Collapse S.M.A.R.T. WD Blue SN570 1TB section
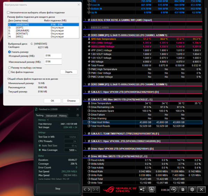The image size is (208, 196). pos(85,99)
